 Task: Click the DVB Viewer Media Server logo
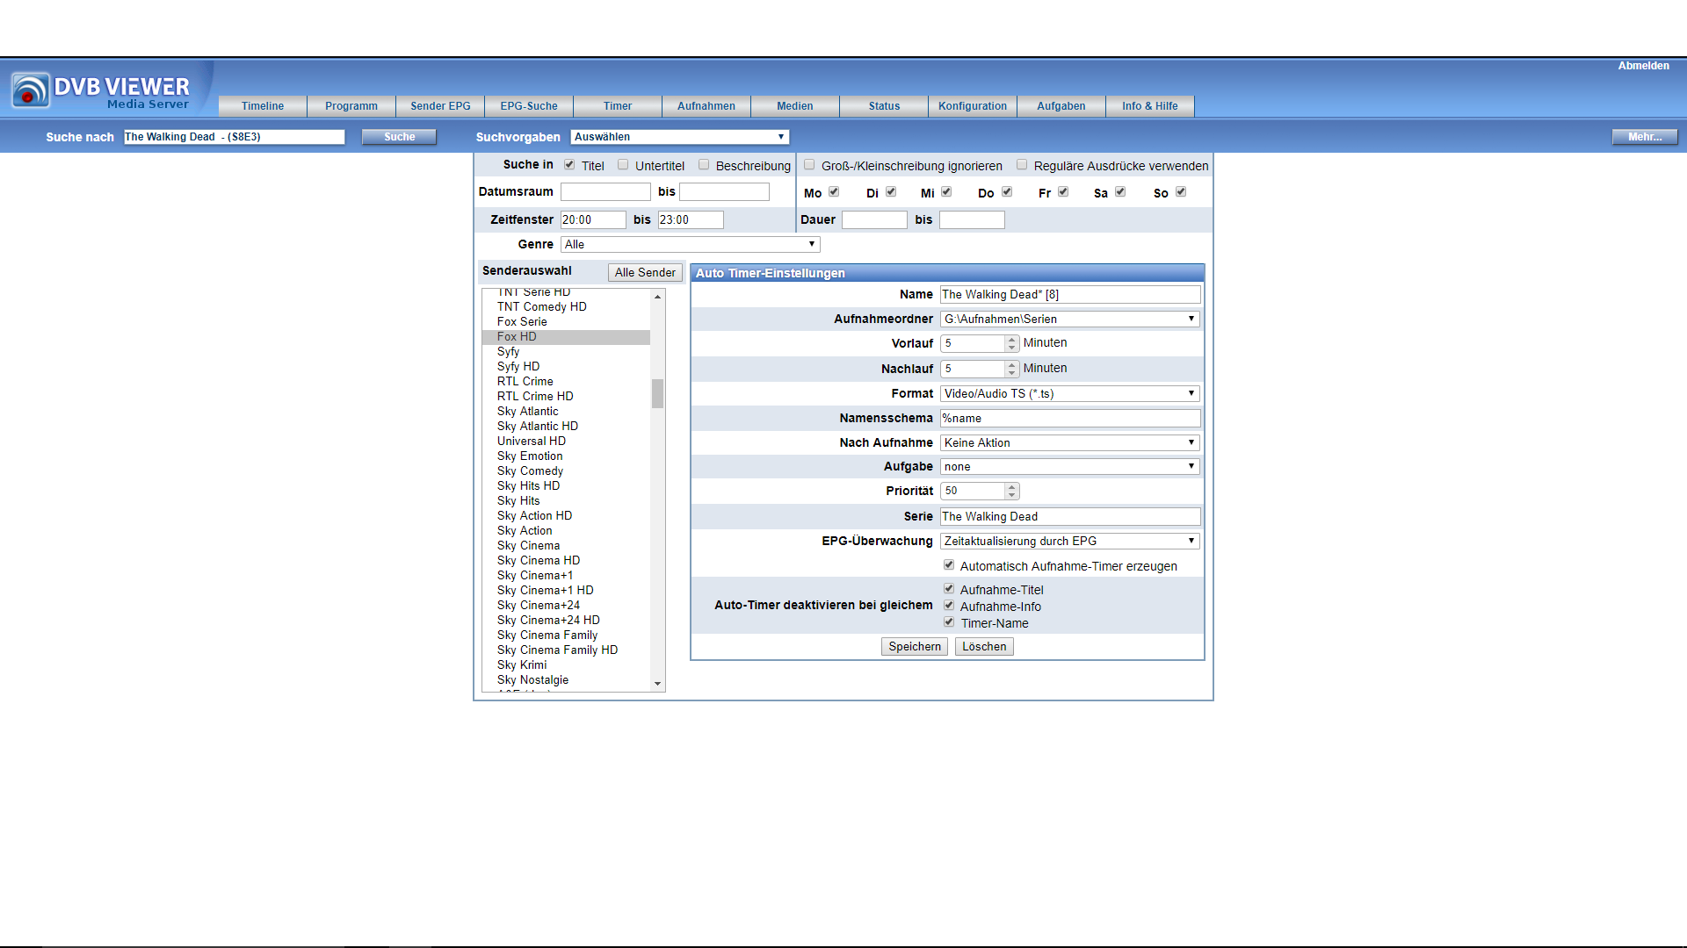(100, 90)
